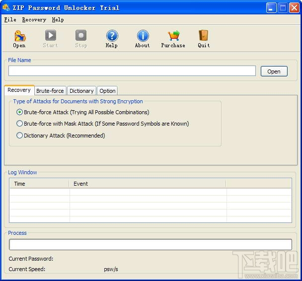Select Brute-force Attack radio option

click(19, 112)
